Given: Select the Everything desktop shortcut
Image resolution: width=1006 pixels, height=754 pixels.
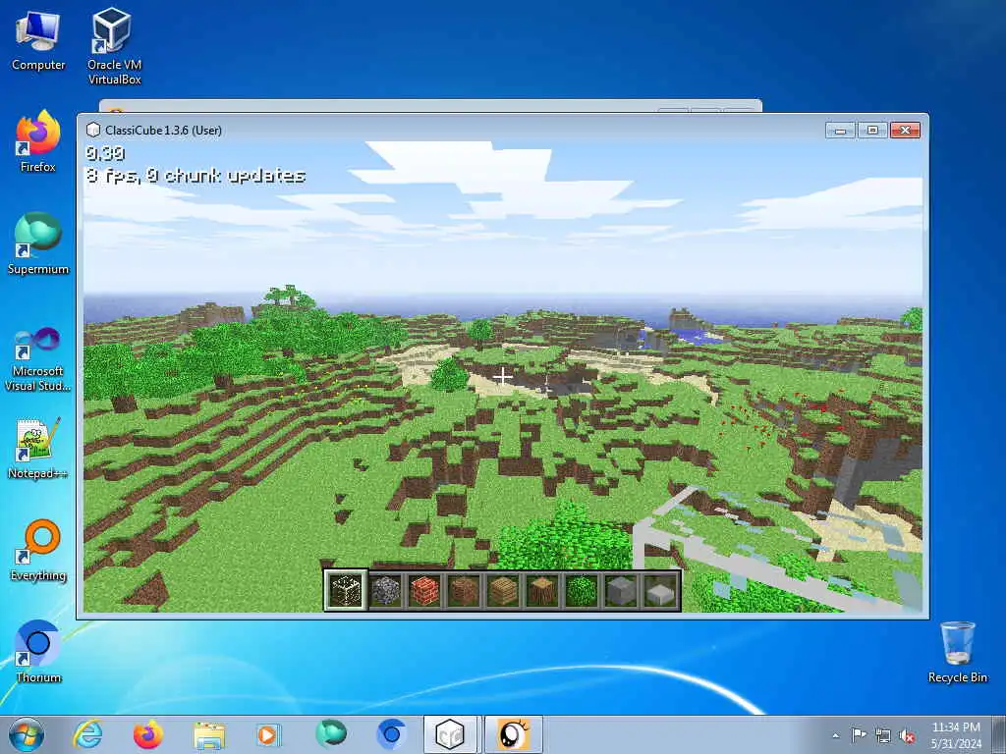Looking at the screenshot, I should [38, 550].
